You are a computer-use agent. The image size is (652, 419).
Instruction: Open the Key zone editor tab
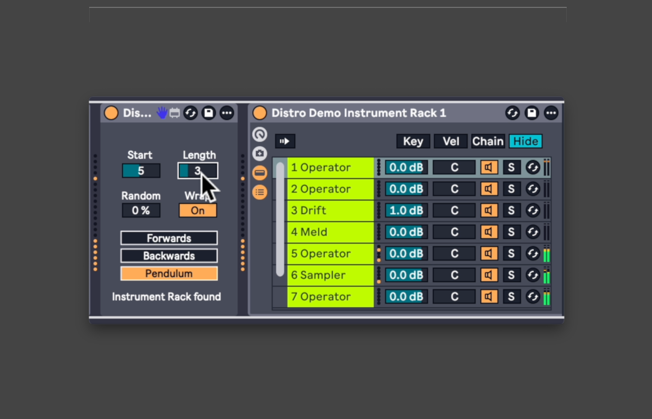point(413,141)
